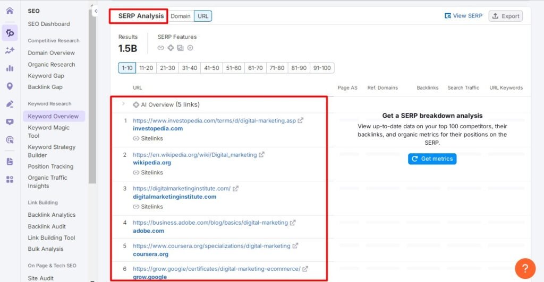Open the reports document icon in left rail

pos(10,162)
